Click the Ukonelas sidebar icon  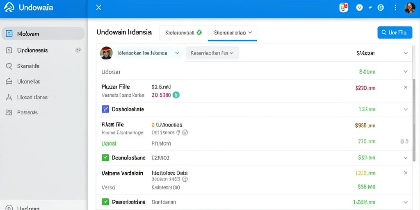click(x=9, y=82)
